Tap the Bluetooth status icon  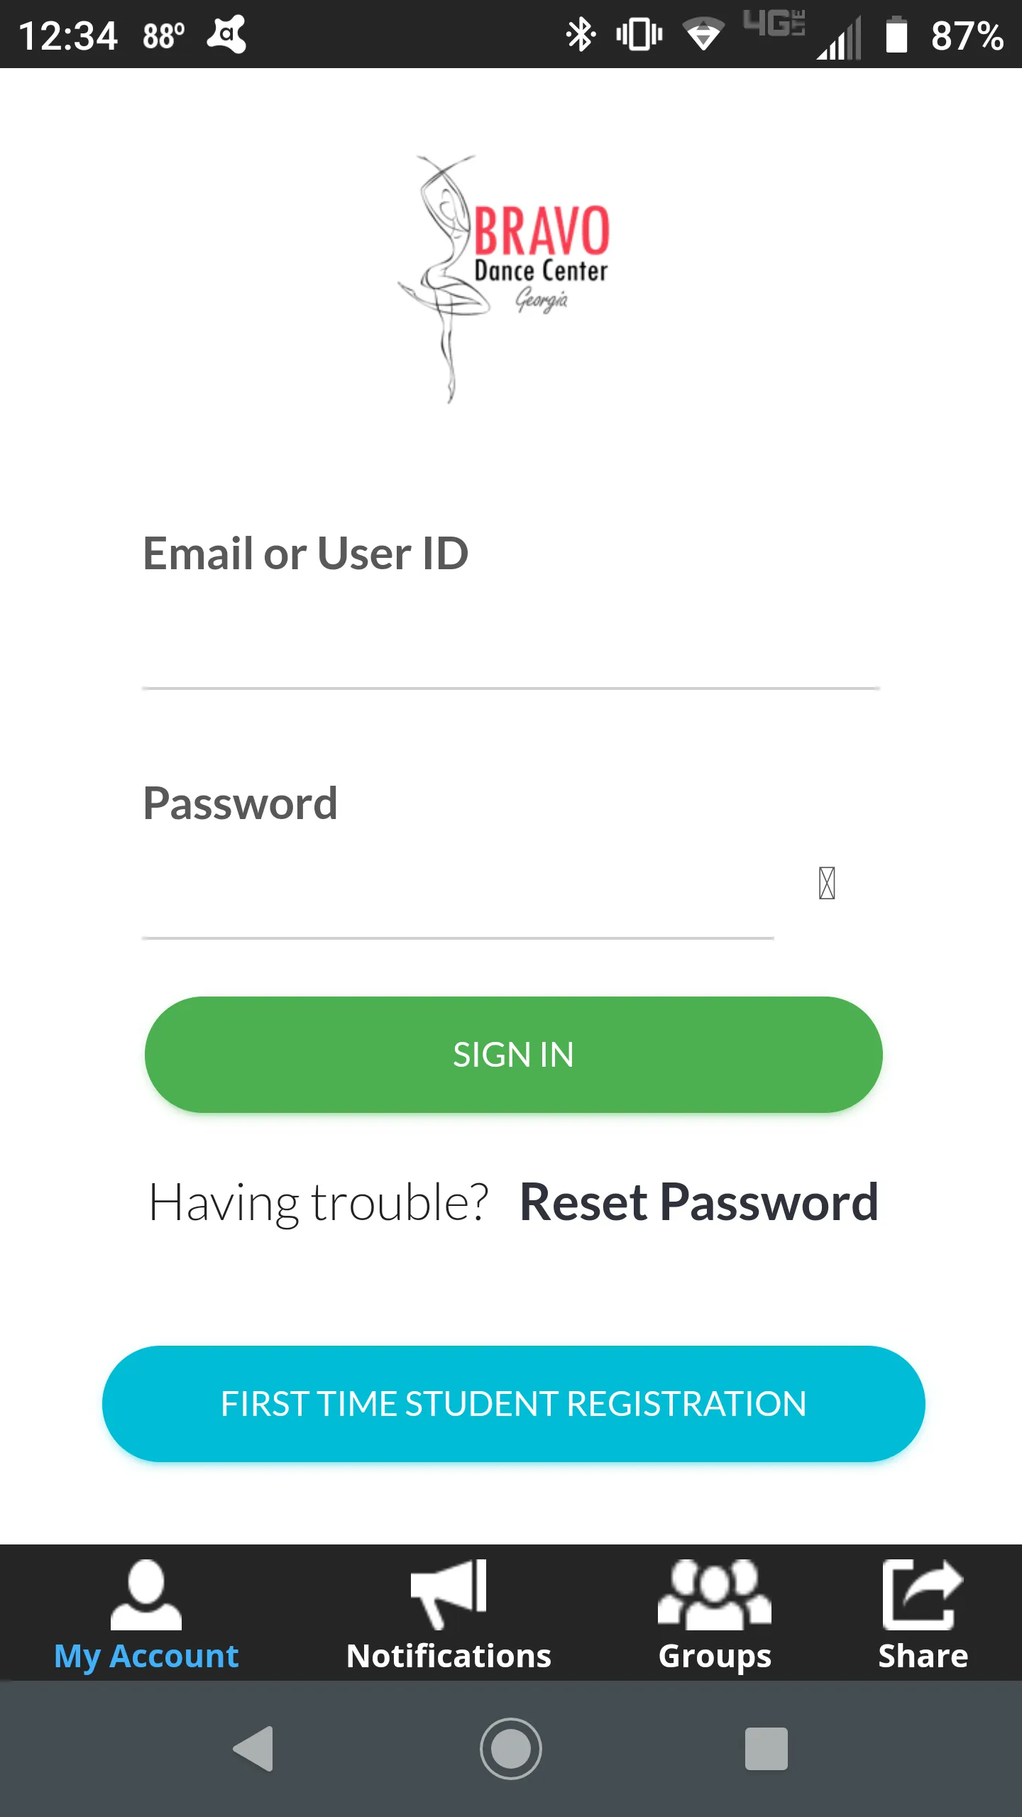pyautogui.click(x=580, y=34)
